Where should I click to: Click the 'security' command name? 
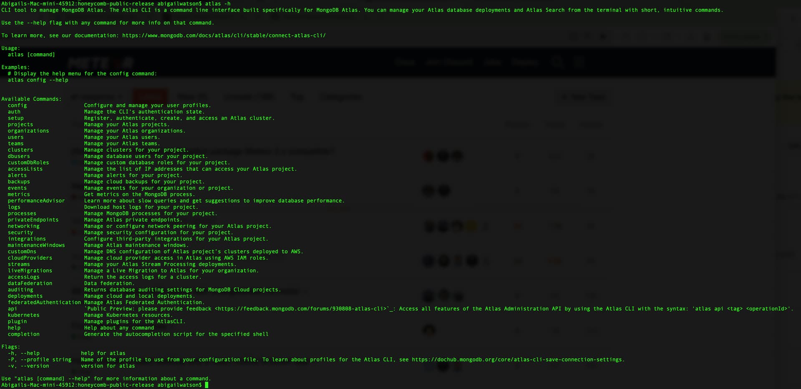[20, 232]
